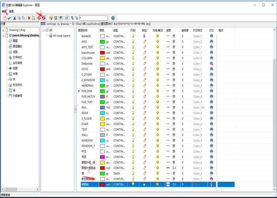This screenshot has height=198, width=277.
Task: Sort by the linetype column header
Action: click(116, 30)
